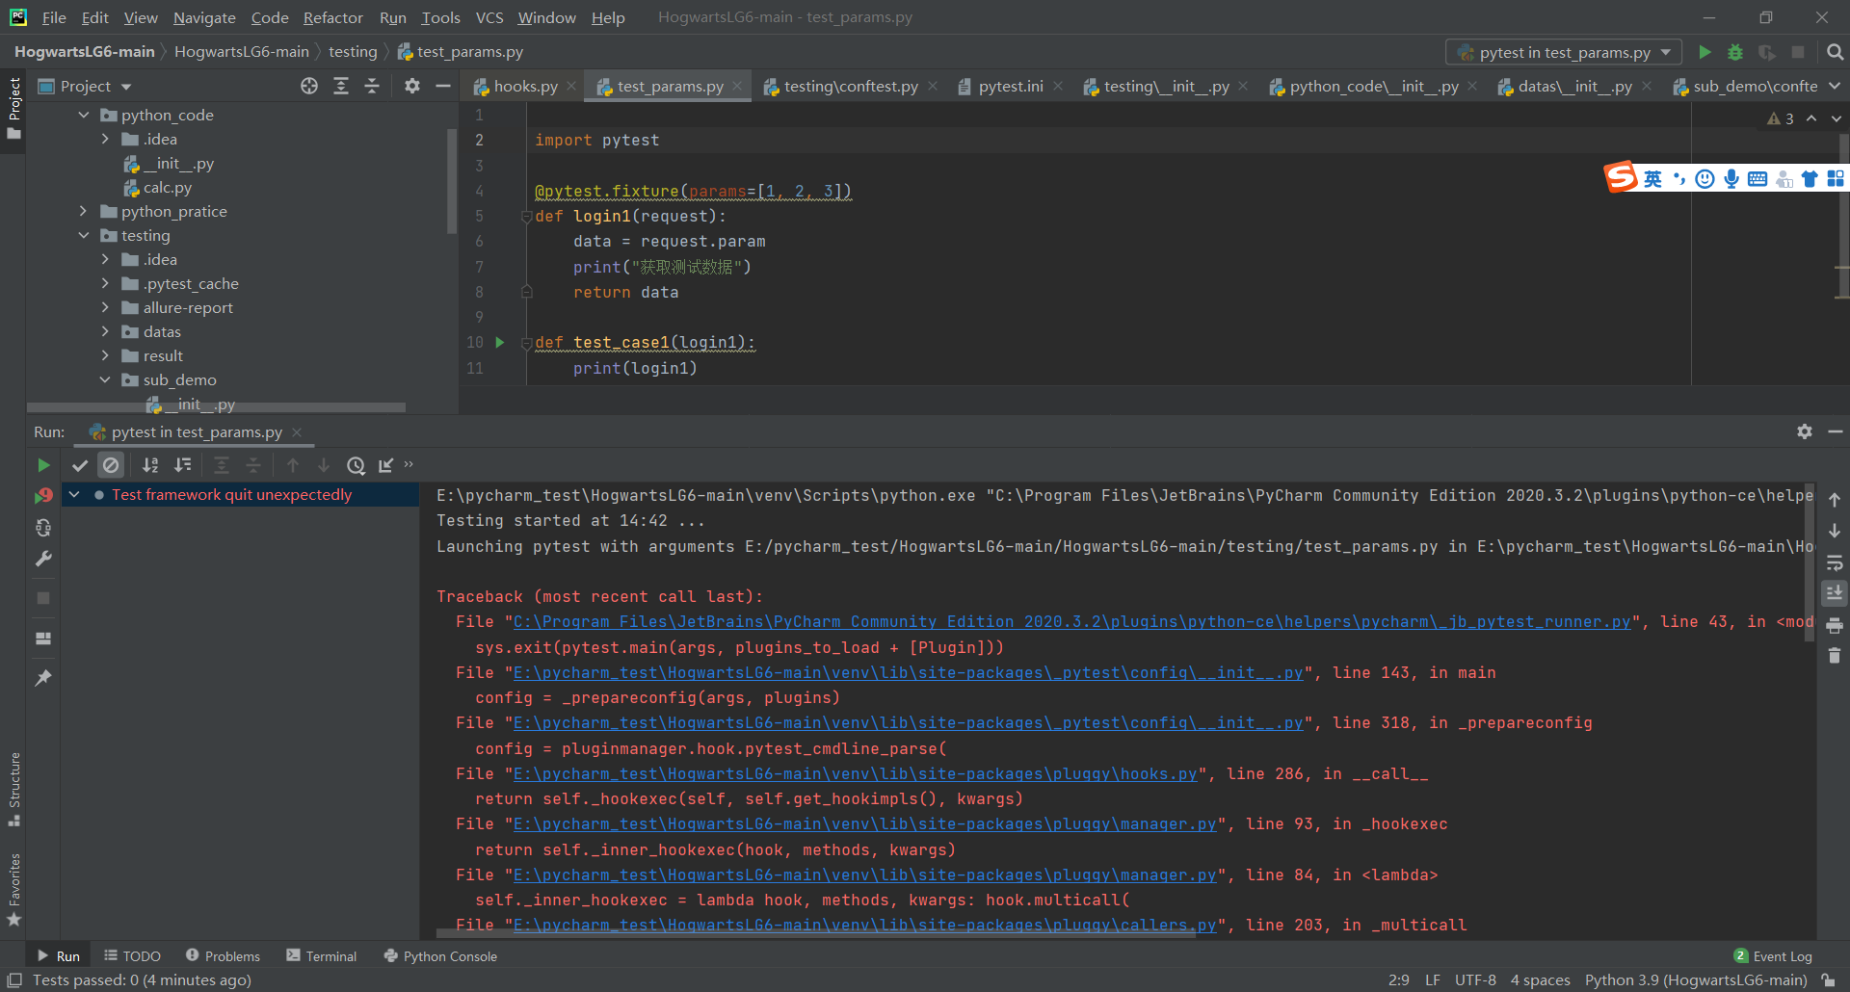
Task: Toggle soft-wrap in console output
Action: 1834,562
